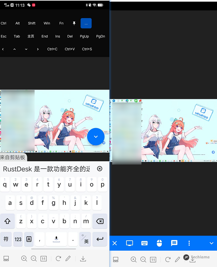The image size is (217, 267).
Task: Open the display monitor options in blue toolbar
Action: pyautogui.click(x=129, y=243)
